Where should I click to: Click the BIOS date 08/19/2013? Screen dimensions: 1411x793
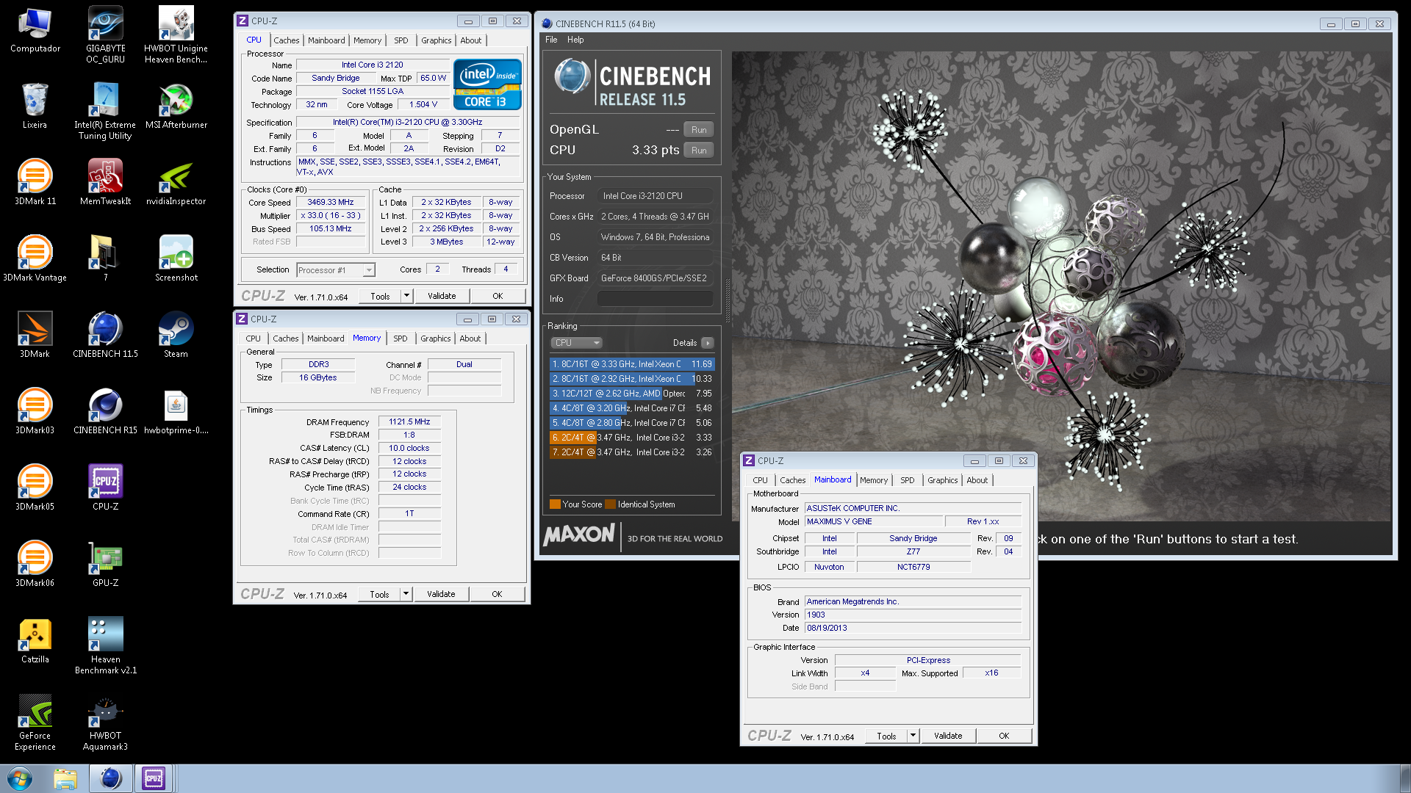913,628
